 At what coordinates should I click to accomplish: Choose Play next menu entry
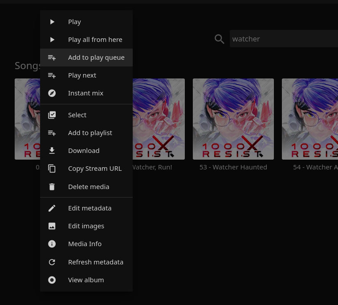(82, 75)
